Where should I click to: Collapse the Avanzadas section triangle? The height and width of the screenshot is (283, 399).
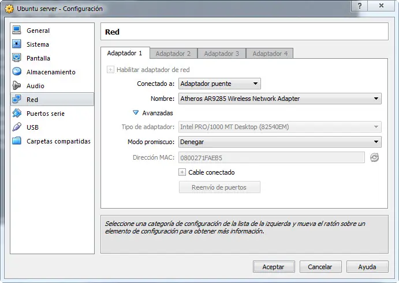coord(136,112)
